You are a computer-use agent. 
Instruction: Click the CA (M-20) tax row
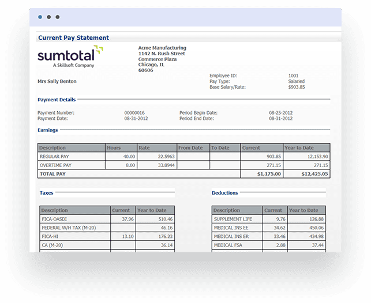coord(107,245)
